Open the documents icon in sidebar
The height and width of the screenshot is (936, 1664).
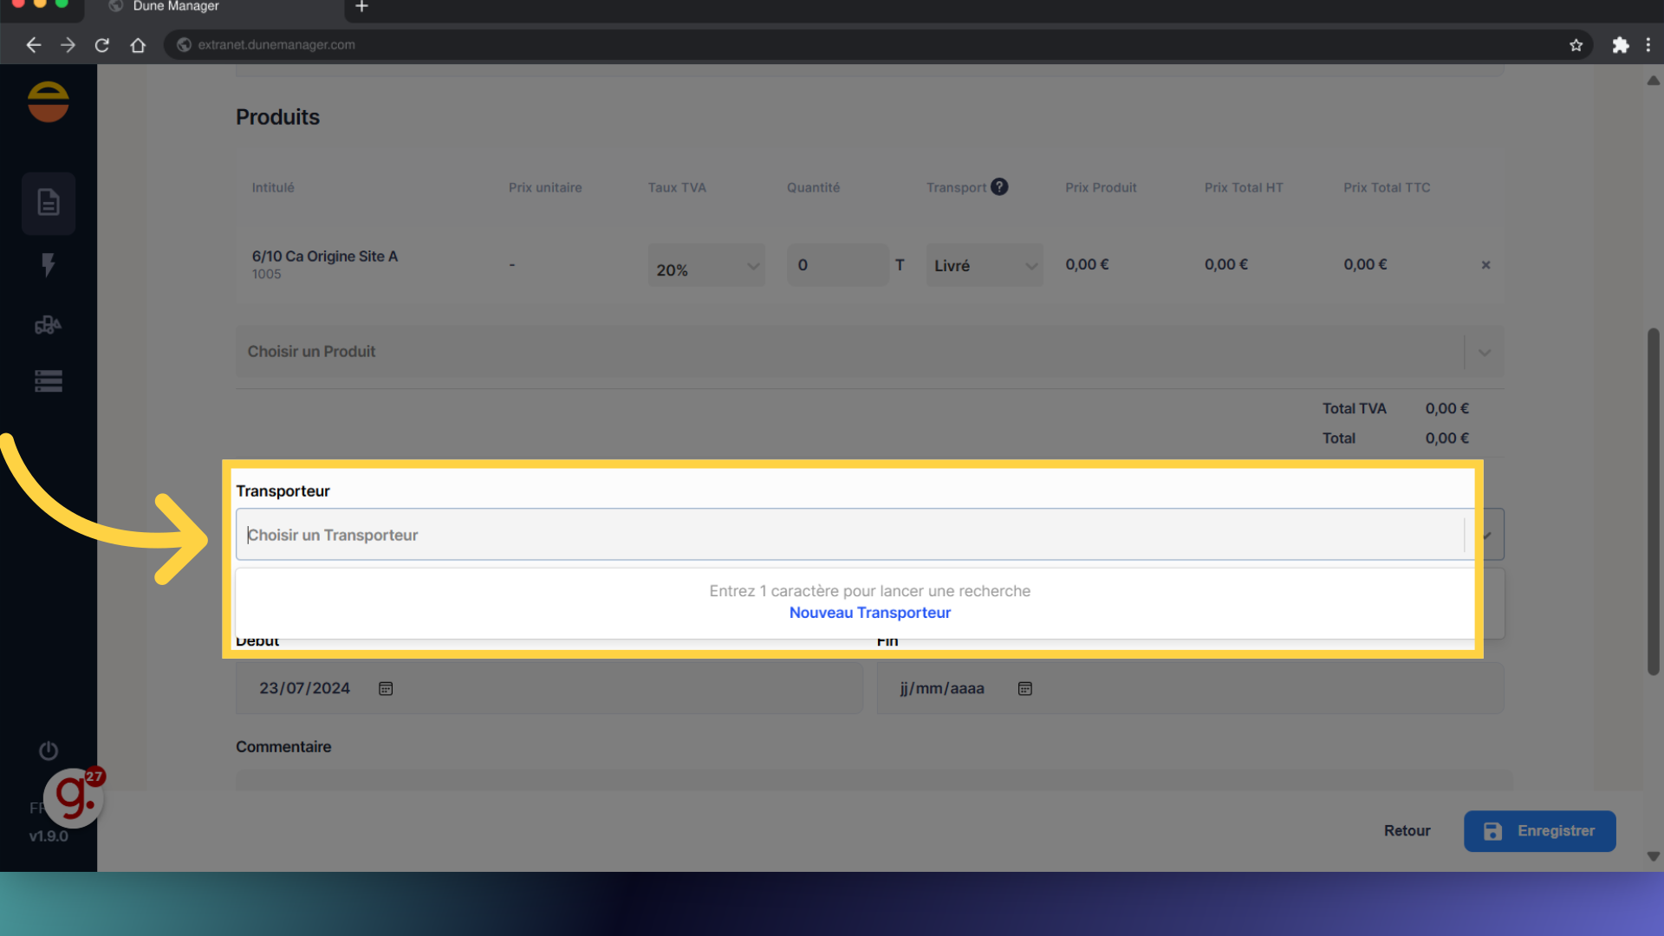[49, 203]
